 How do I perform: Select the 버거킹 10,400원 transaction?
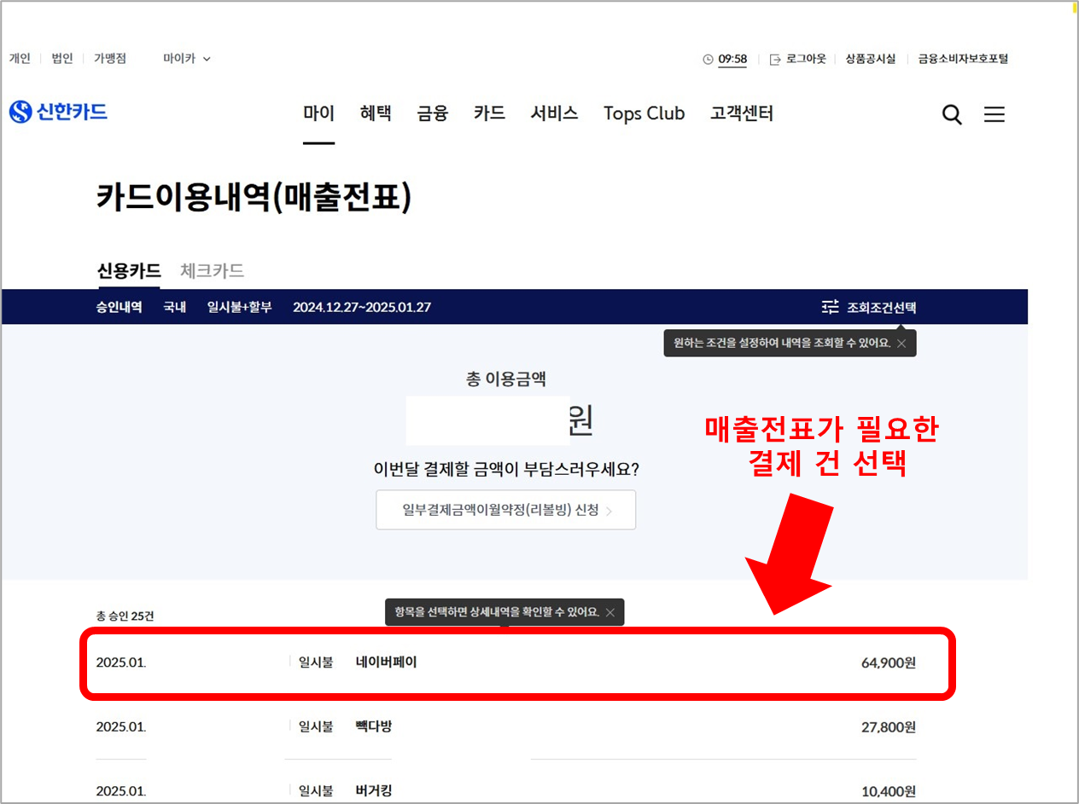506,790
